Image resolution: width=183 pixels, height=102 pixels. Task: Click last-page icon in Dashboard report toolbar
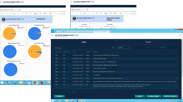22,14
